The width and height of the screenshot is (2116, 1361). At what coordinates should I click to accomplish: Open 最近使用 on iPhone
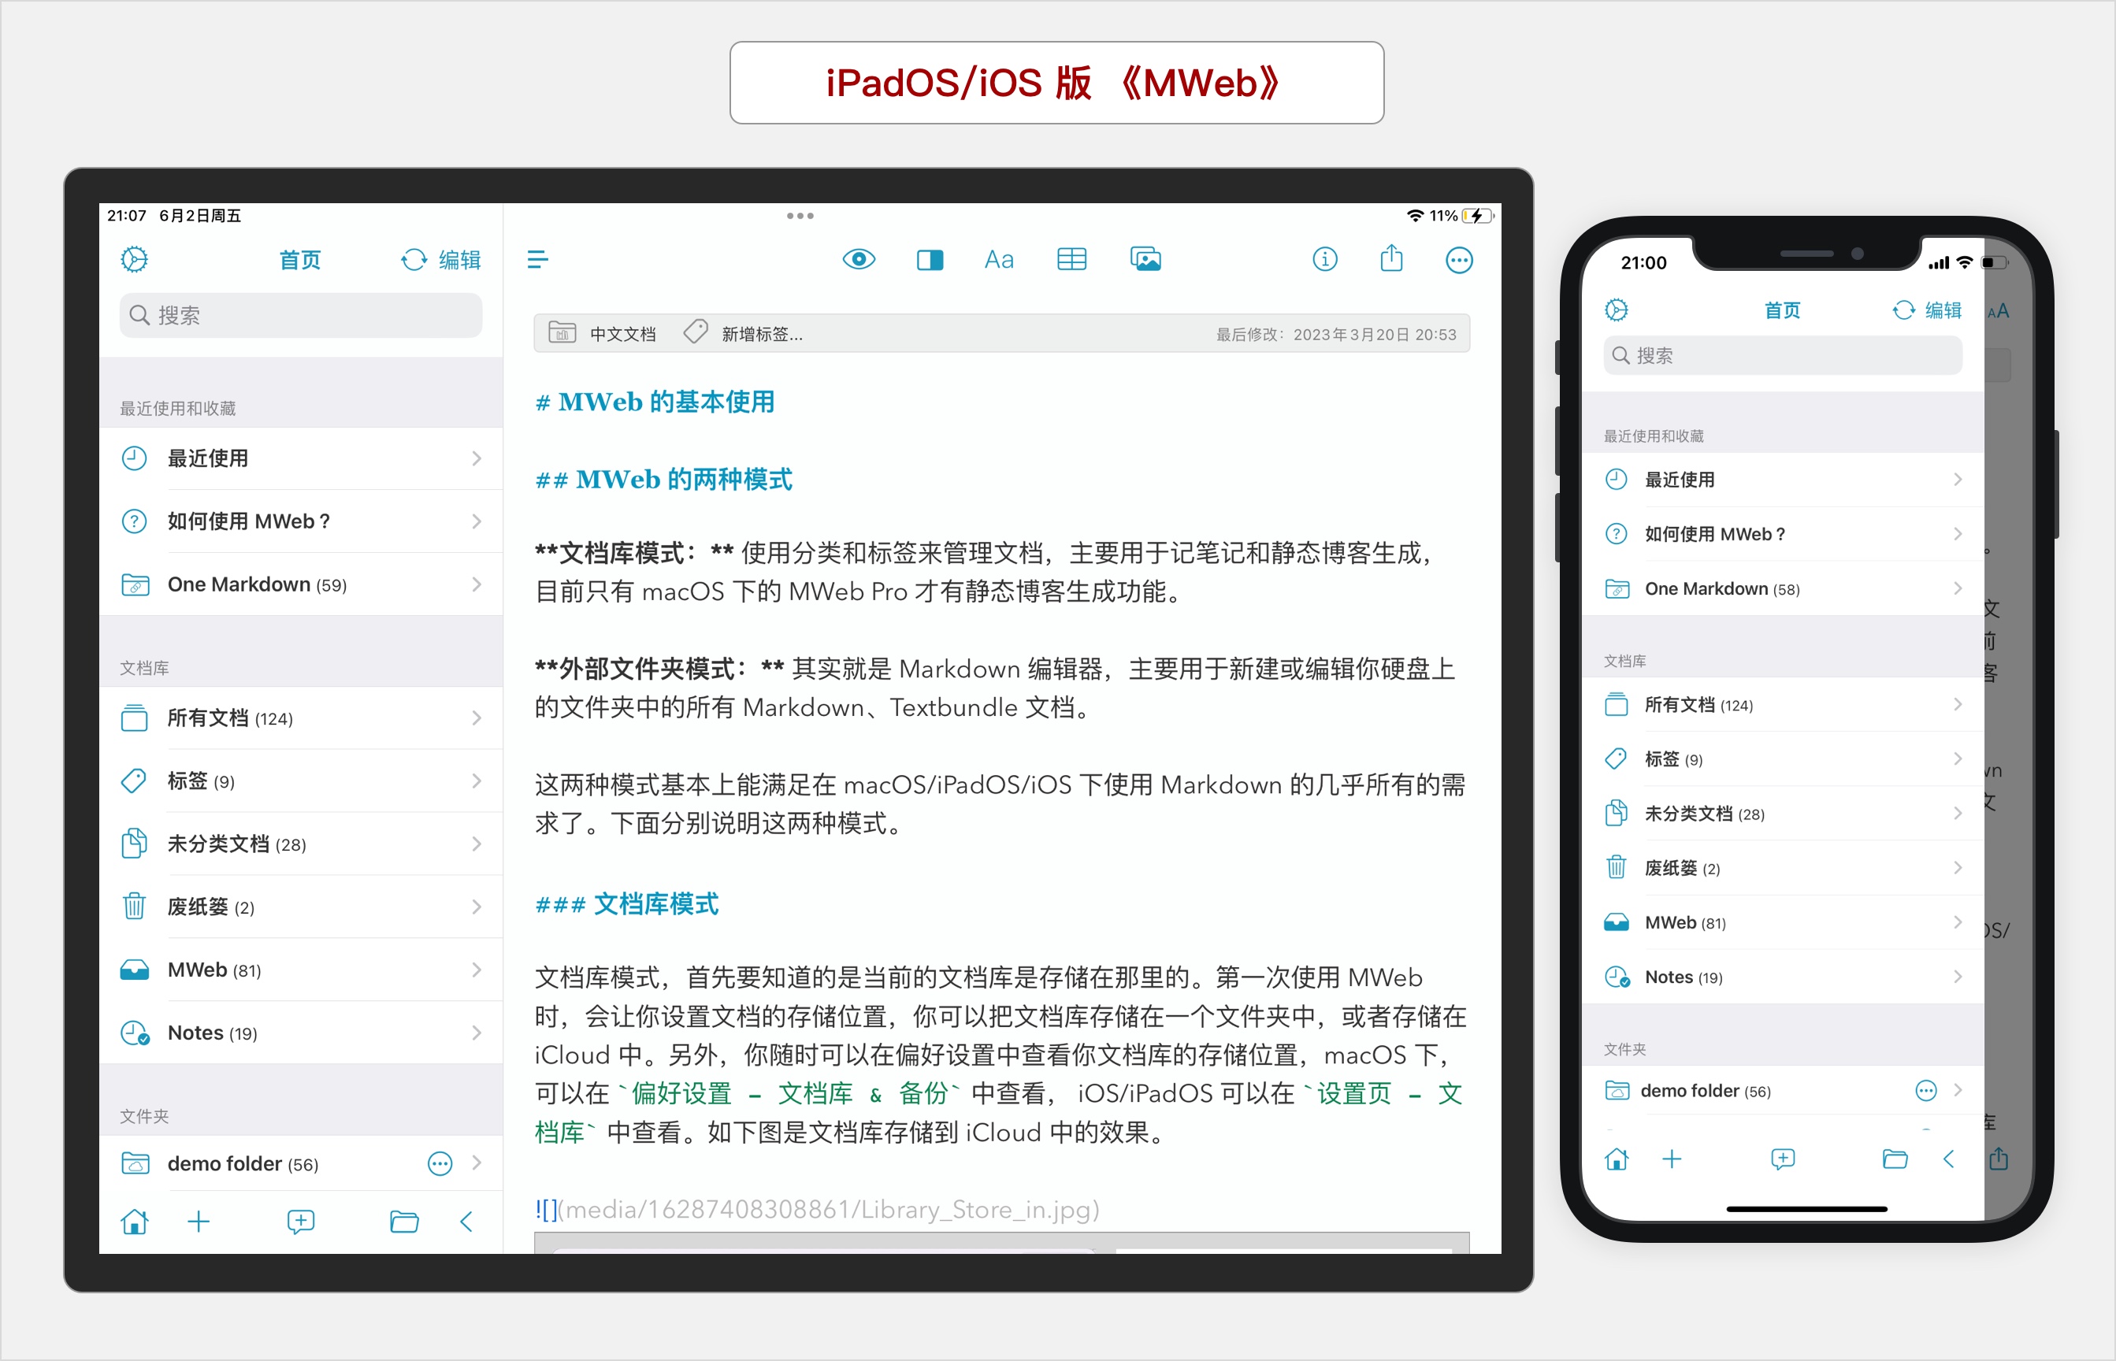pos(1782,479)
